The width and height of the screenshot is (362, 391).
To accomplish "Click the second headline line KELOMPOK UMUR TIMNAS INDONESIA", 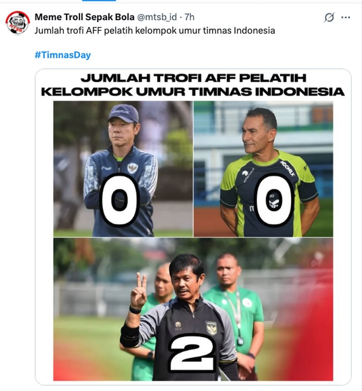I will point(193,92).
